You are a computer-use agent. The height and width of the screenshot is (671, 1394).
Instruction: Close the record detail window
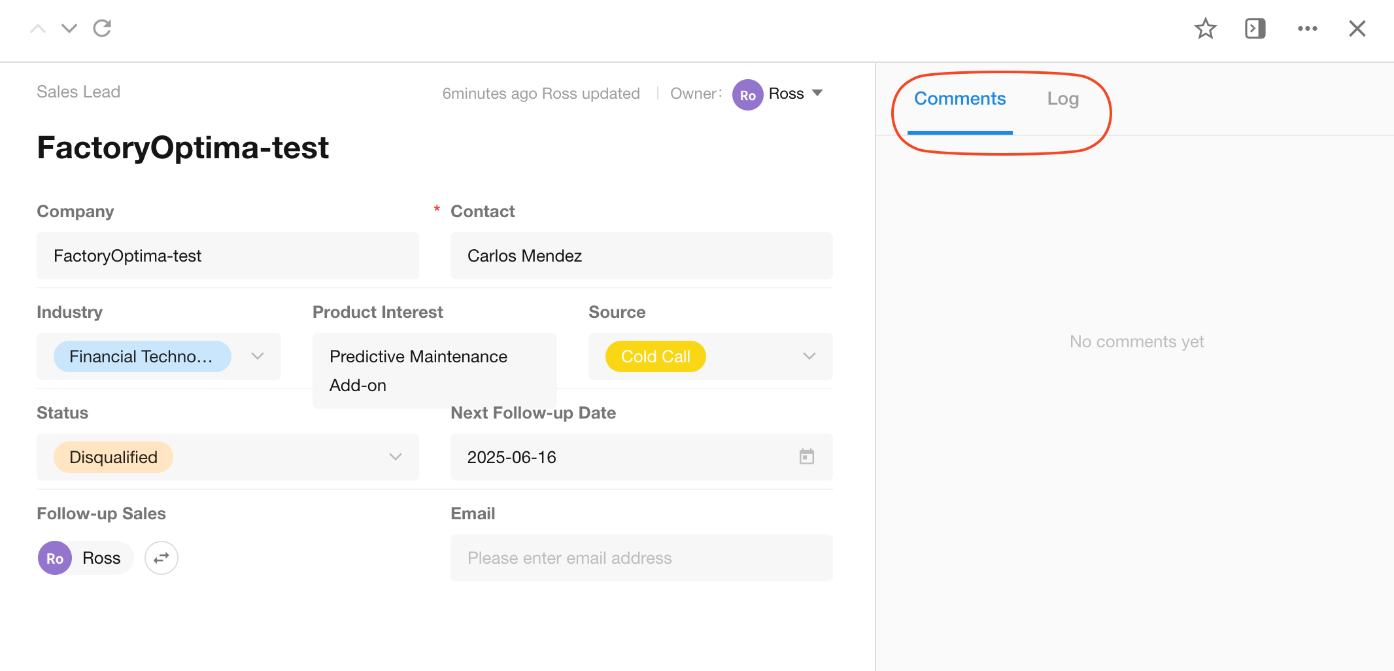1357,29
